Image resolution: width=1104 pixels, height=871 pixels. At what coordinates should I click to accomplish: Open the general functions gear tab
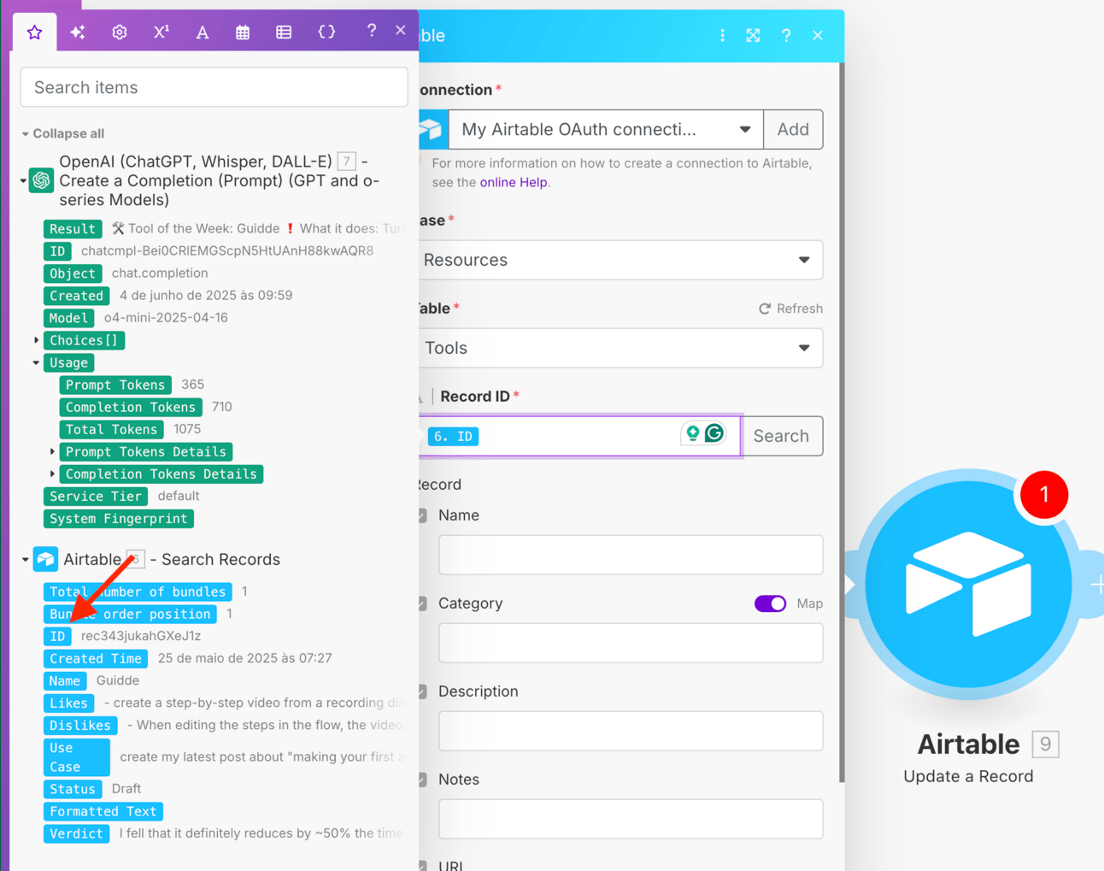click(x=120, y=32)
